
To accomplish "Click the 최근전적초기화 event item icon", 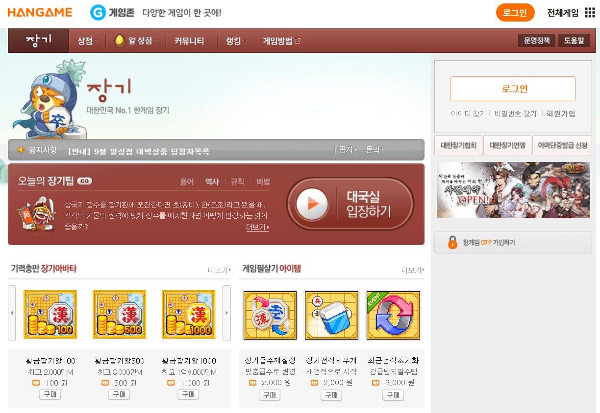I will point(393,315).
